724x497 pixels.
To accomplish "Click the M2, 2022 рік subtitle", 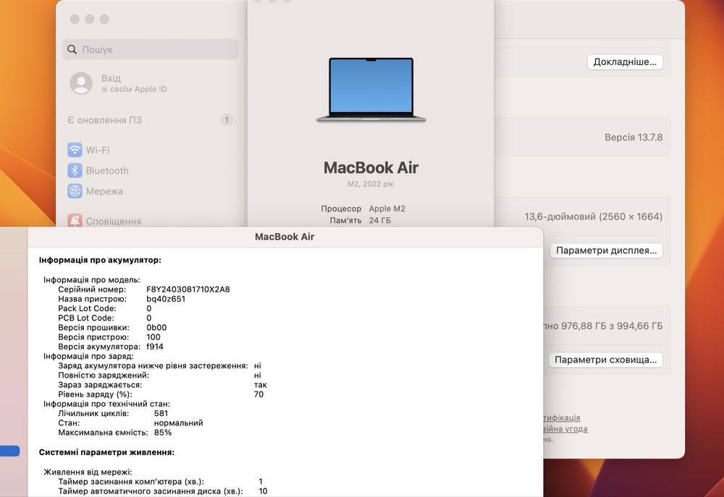I will click(371, 184).
